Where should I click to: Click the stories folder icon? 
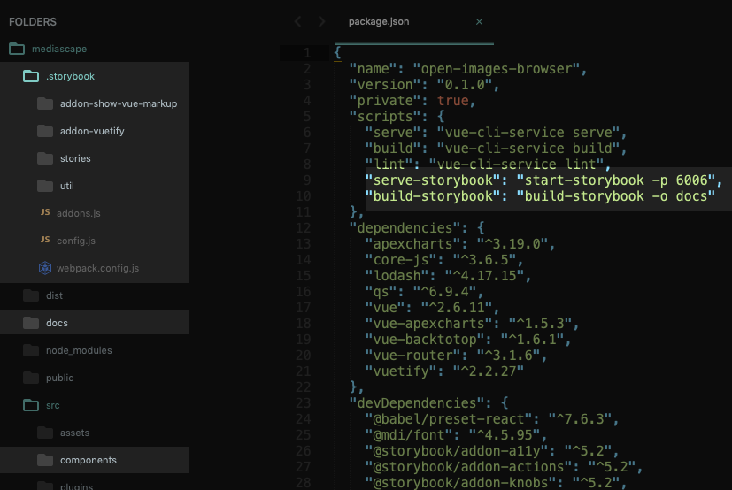45,158
